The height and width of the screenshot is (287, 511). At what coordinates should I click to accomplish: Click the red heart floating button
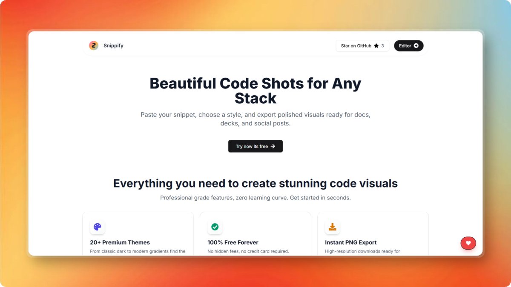pyautogui.click(x=468, y=243)
